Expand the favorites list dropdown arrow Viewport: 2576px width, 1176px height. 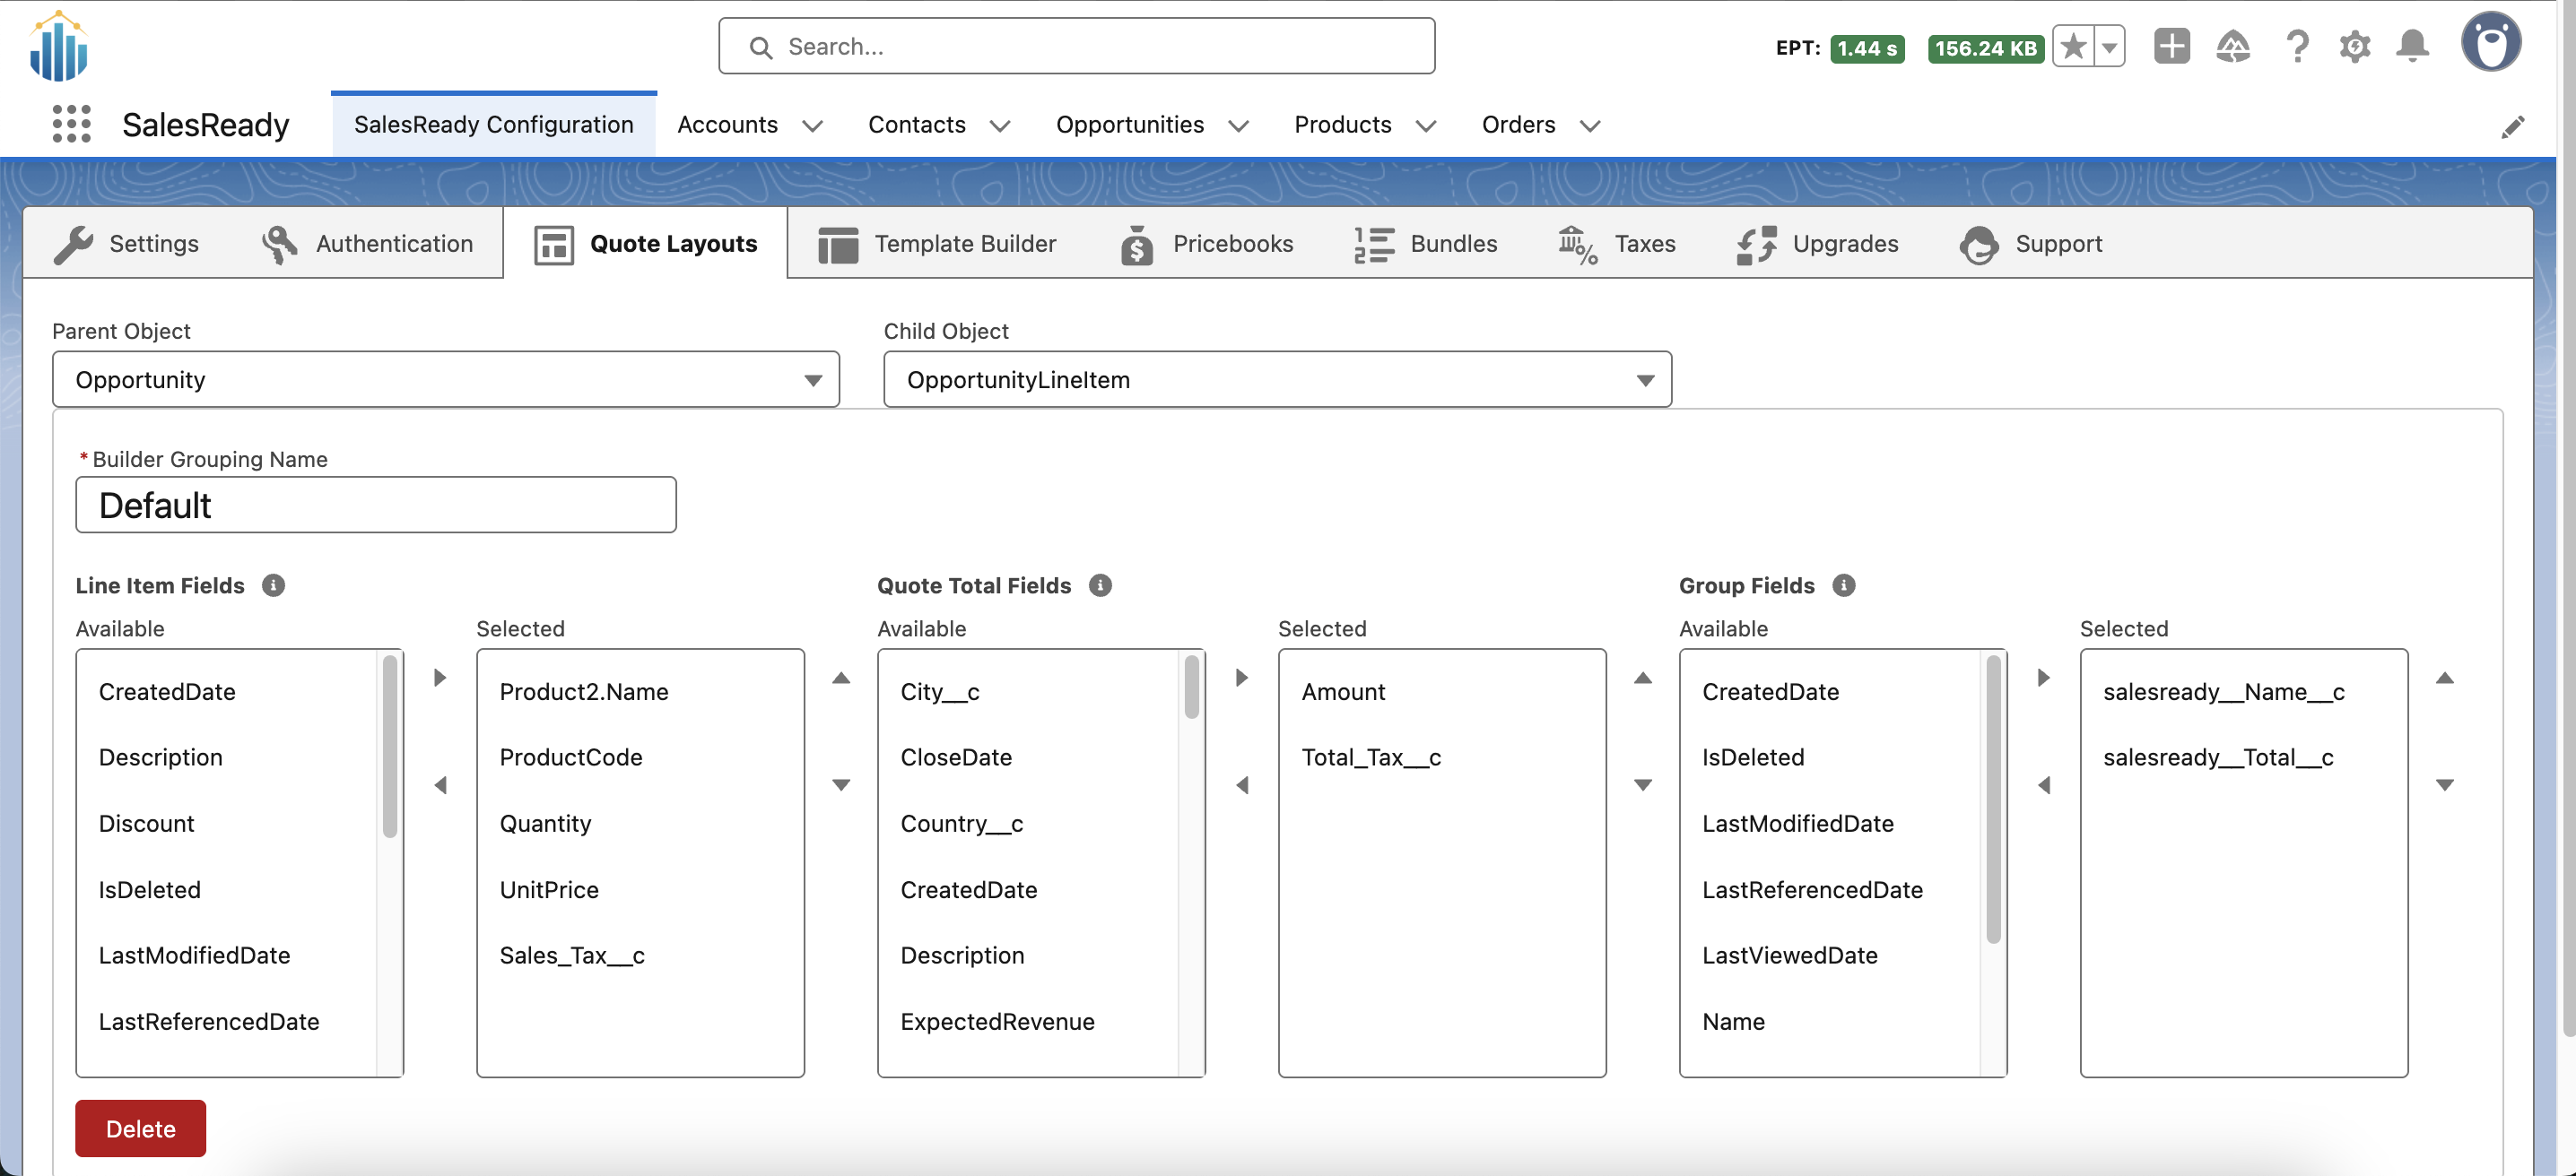(x=2109, y=47)
